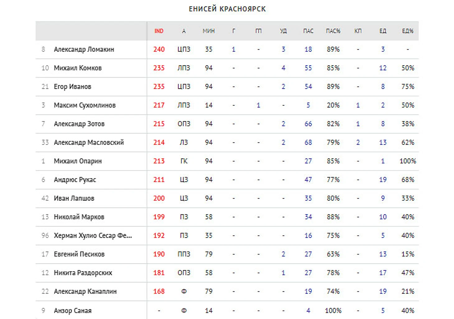454x319 pixels.
Task: Open player Херман Хулио Сесар Фе...
Action: coord(93,236)
